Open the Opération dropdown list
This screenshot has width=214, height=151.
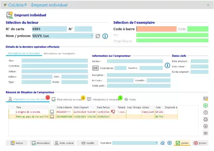157,143
